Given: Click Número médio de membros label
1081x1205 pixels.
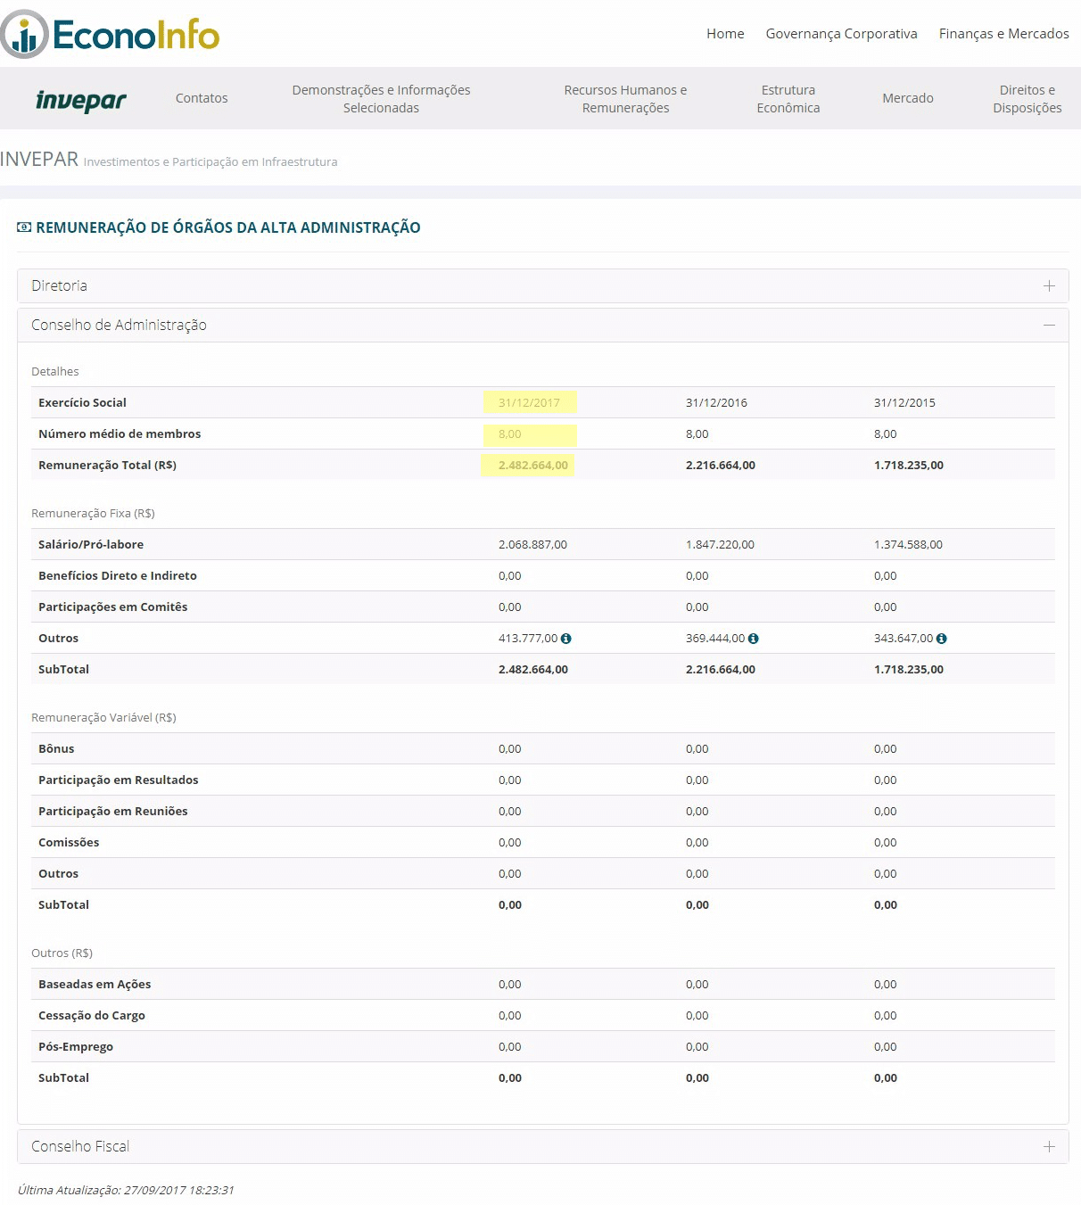Looking at the screenshot, I should point(120,434).
